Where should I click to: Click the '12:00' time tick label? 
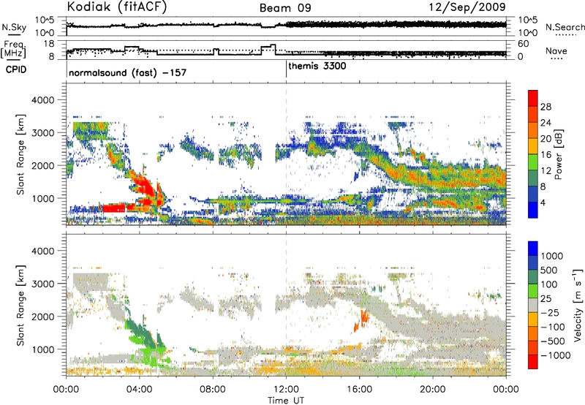286,390
